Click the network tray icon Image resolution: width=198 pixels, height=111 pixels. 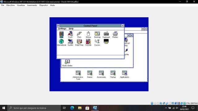tap(173, 108)
